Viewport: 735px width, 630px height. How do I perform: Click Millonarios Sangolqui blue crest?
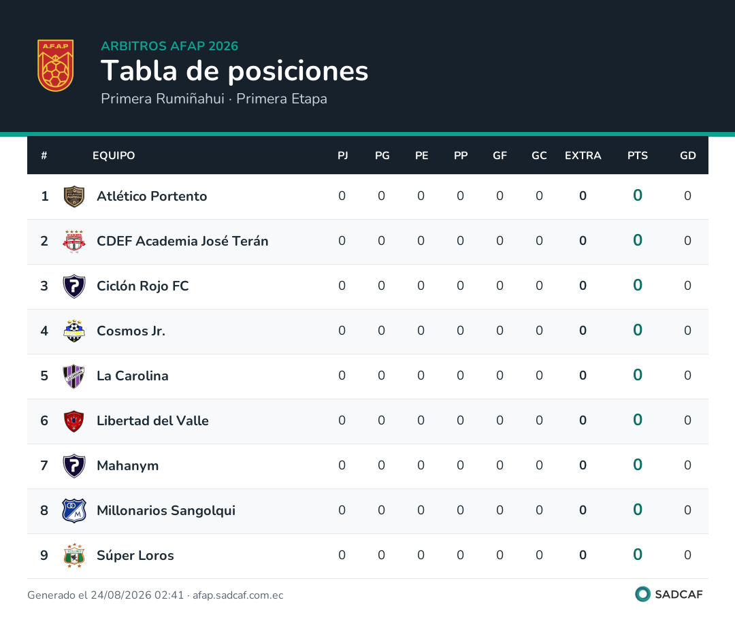pos(74,510)
